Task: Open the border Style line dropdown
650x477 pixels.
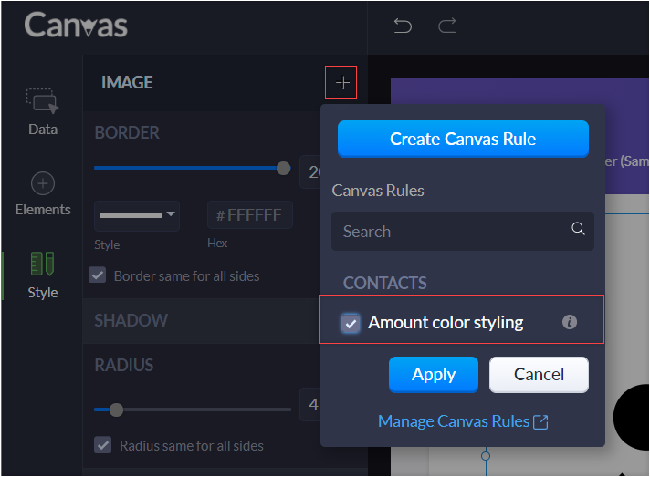Action: click(x=137, y=216)
